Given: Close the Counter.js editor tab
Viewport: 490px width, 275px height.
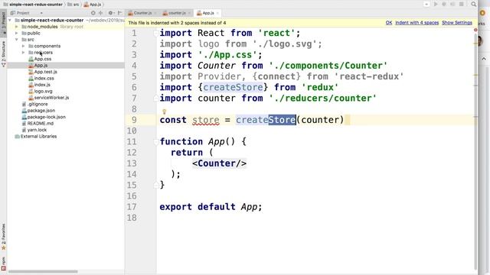Looking at the screenshot, I should [x=155, y=13].
